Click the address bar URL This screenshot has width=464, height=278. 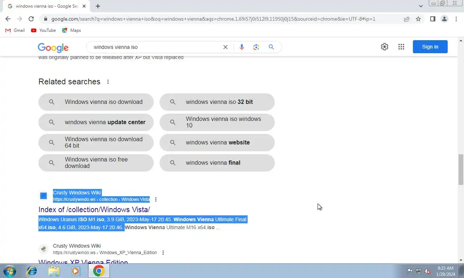pos(213,19)
